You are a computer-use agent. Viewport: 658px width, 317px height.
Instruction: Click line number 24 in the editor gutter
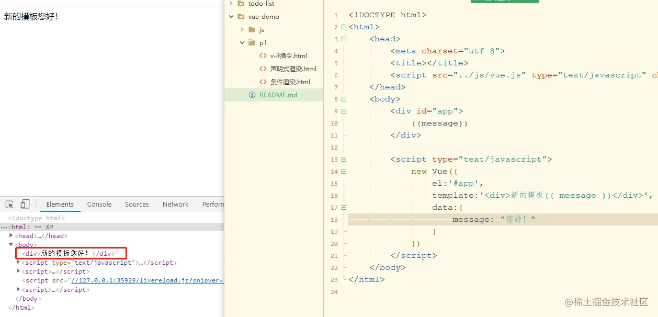(x=334, y=291)
